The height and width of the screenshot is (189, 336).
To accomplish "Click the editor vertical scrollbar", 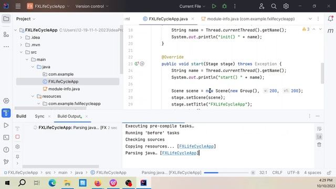I will tap(322, 73).
